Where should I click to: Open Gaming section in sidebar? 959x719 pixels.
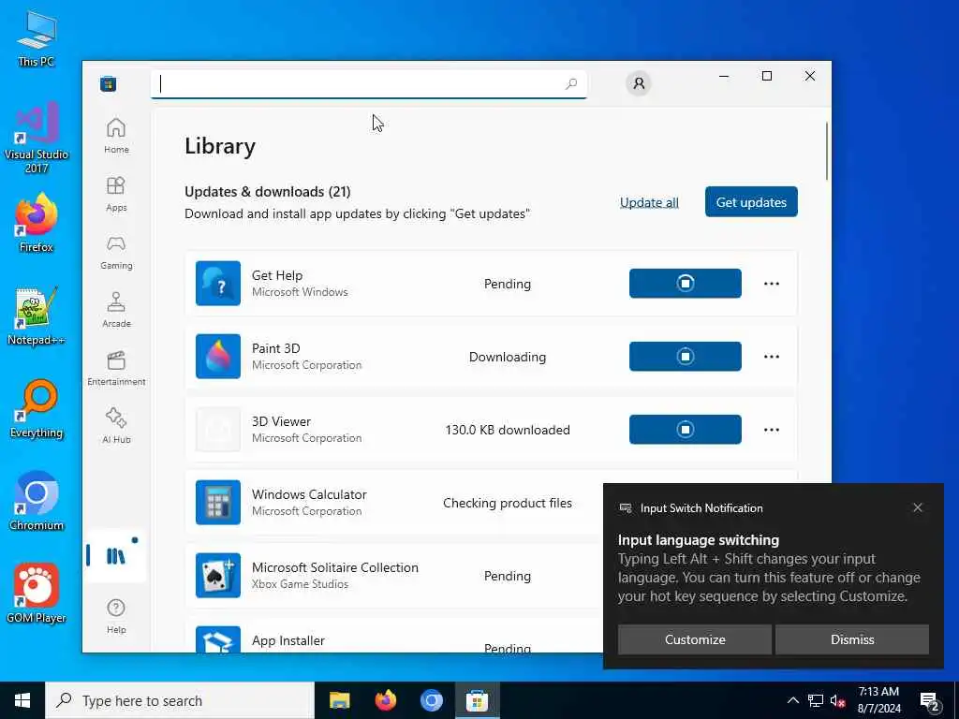(x=116, y=252)
